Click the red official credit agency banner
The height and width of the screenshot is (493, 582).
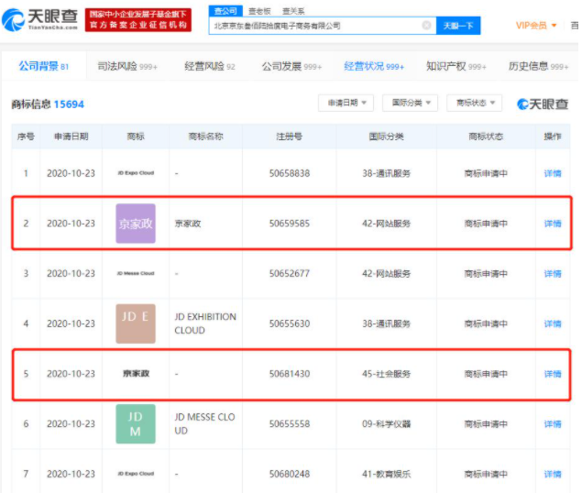[x=138, y=20]
